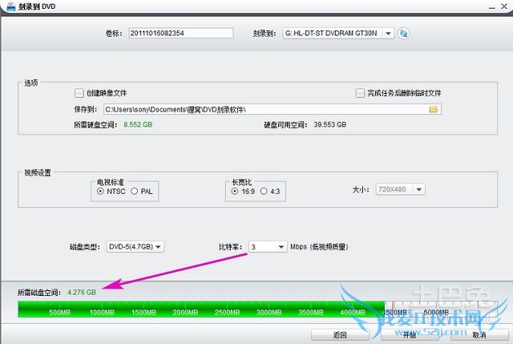Select the NTSC radio button
Screen dimensions: 513x344
point(100,191)
